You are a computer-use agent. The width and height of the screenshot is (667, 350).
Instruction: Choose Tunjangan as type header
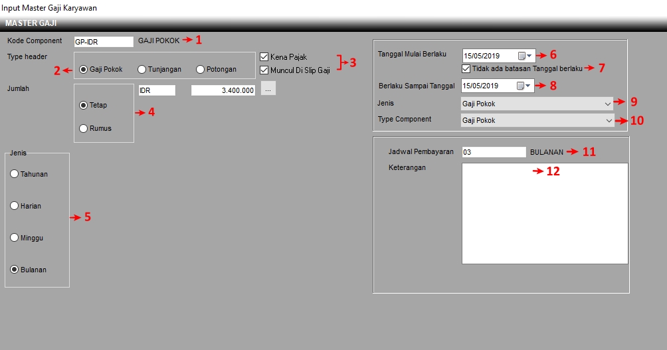pos(142,69)
